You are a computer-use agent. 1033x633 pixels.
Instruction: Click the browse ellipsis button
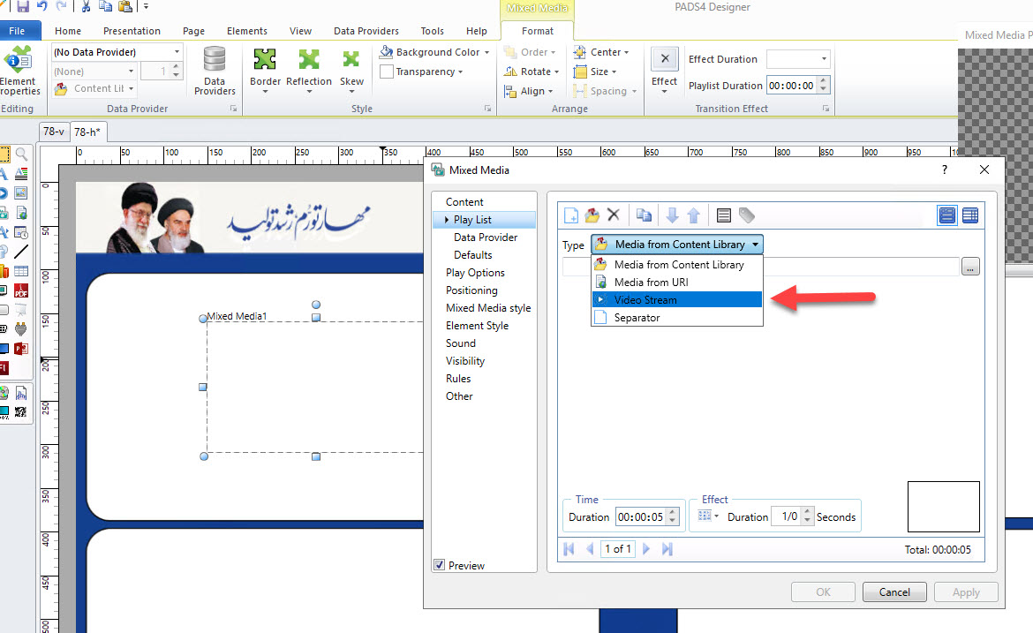click(970, 267)
